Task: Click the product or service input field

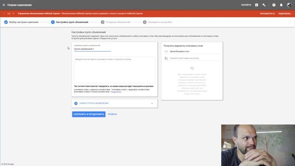Action: 195,58
